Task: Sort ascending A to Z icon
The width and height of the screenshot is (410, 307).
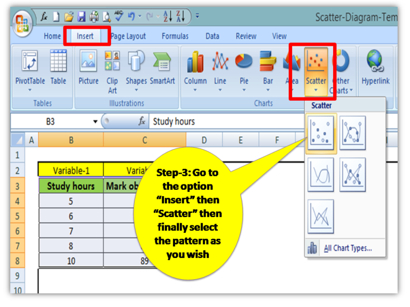Action: point(168,17)
